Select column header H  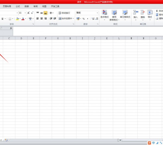click(70, 38)
